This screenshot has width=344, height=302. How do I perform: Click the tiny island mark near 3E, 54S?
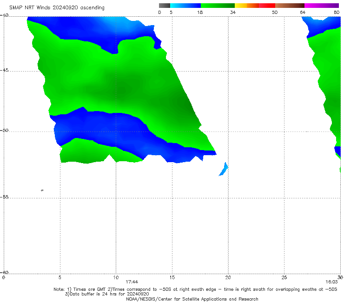[42, 190]
